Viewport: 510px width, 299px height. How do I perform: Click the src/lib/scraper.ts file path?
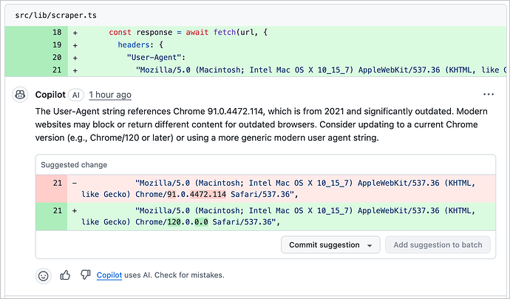click(x=56, y=16)
